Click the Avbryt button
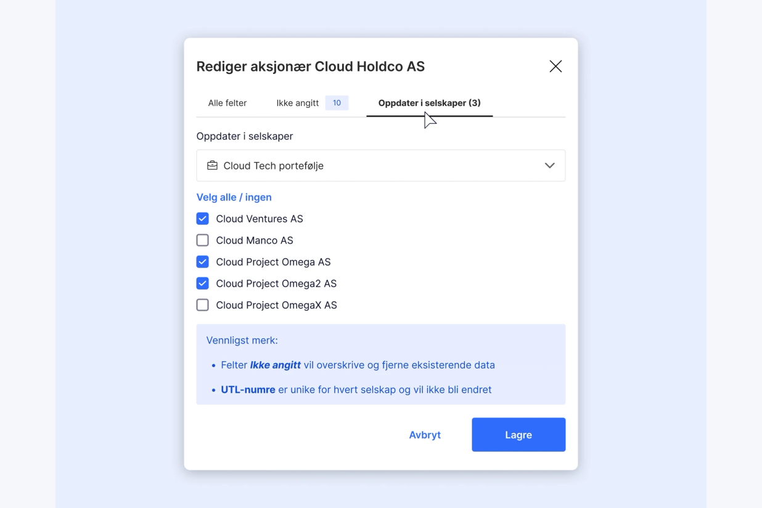Viewport: 762px width, 508px height. coord(425,435)
